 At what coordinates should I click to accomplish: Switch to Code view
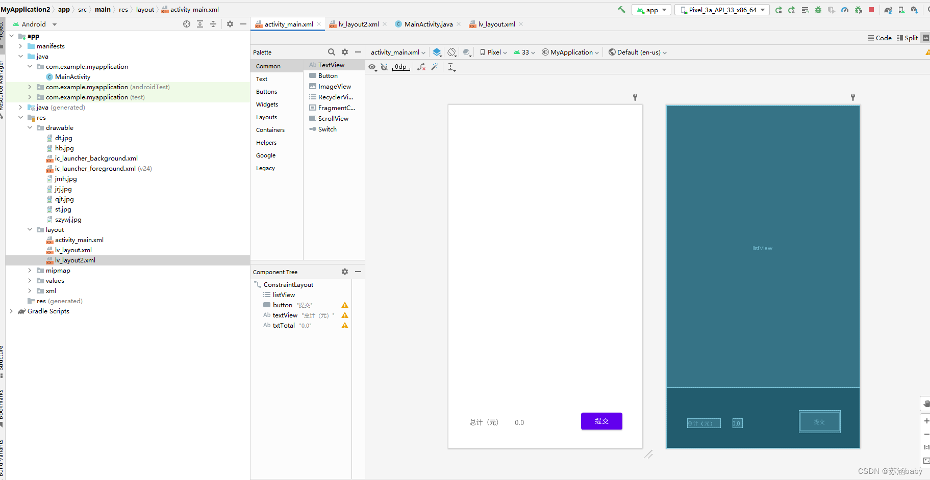pos(880,38)
